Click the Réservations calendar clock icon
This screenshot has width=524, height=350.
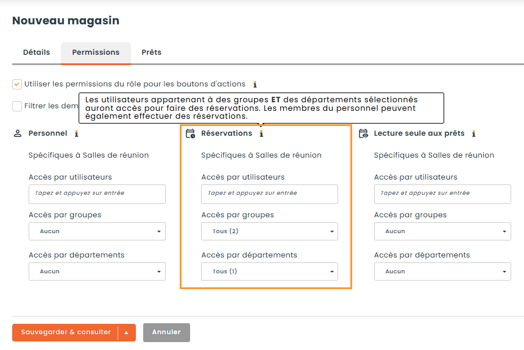pos(191,133)
